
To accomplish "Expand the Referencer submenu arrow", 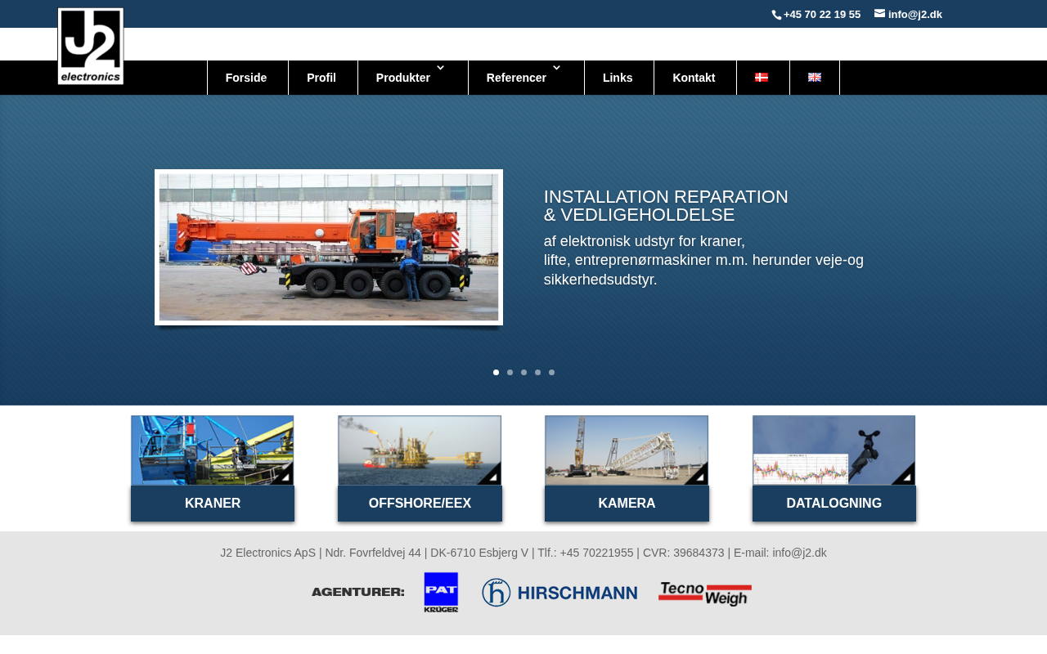I will (x=556, y=68).
